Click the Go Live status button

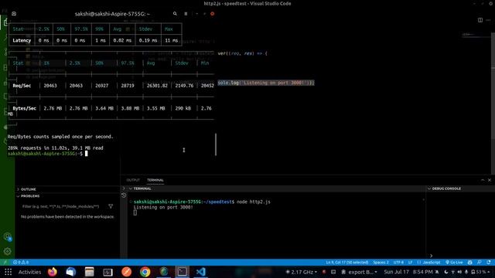[x=454, y=263]
